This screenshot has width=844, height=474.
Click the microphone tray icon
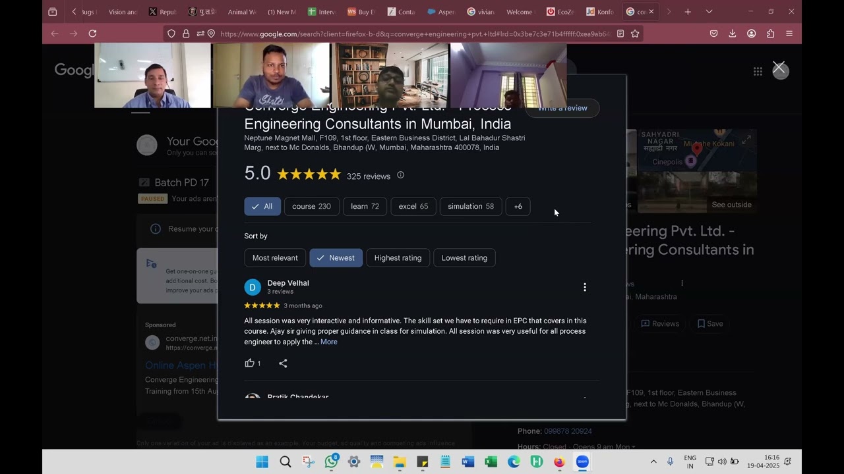tap(671, 461)
